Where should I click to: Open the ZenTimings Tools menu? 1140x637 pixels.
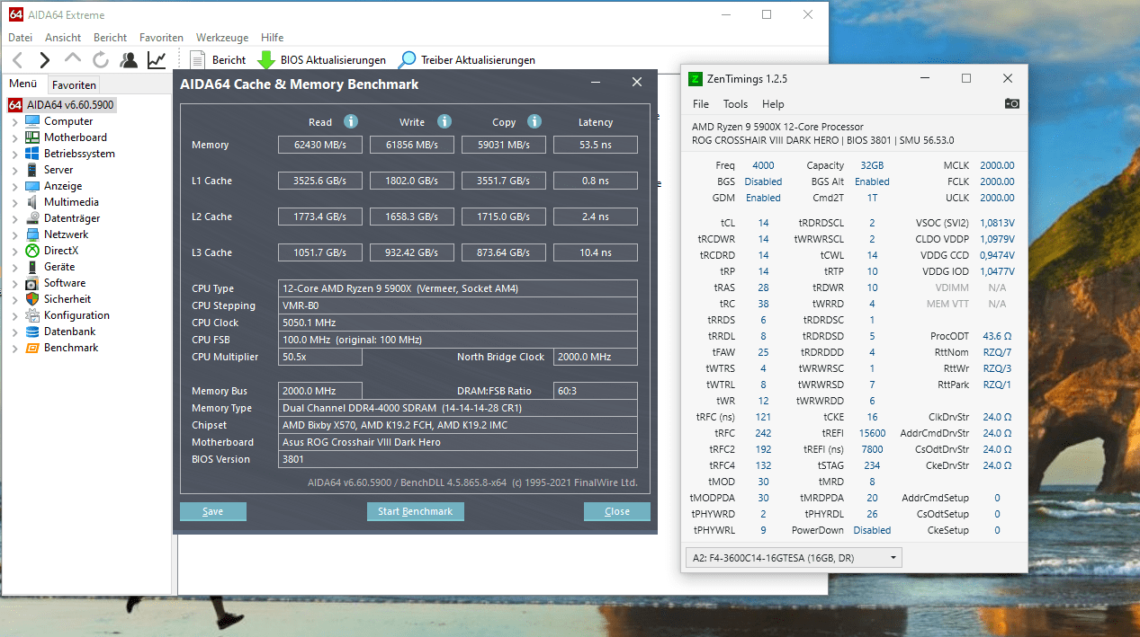point(735,104)
